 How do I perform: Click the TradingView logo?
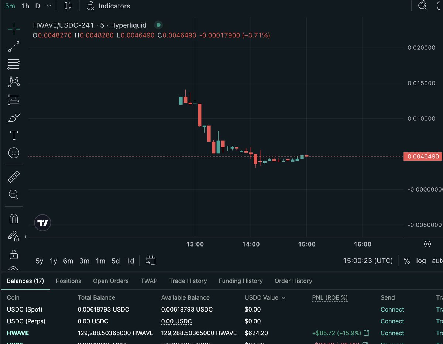pyautogui.click(x=42, y=223)
